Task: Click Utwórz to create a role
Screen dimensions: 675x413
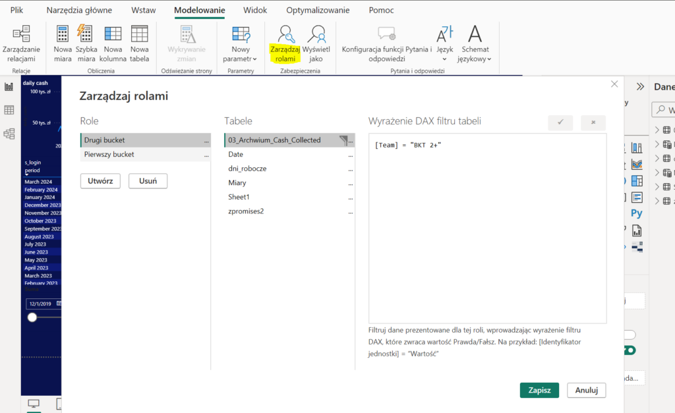Action: pos(100,181)
